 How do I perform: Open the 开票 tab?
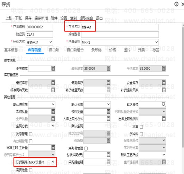point(141,50)
